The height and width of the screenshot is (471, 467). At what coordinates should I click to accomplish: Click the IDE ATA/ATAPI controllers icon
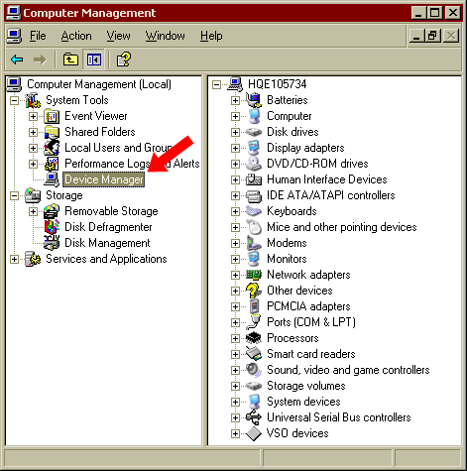pyautogui.click(x=254, y=195)
